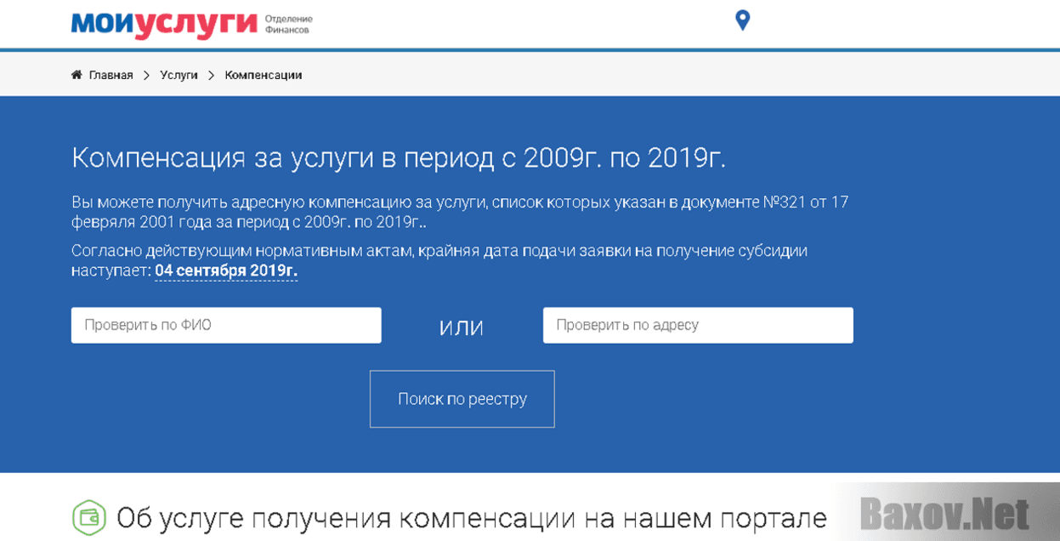Click inside the Проверить по ФИО field
Viewport: 1060px width, 541px height.
click(x=225, y=325)
